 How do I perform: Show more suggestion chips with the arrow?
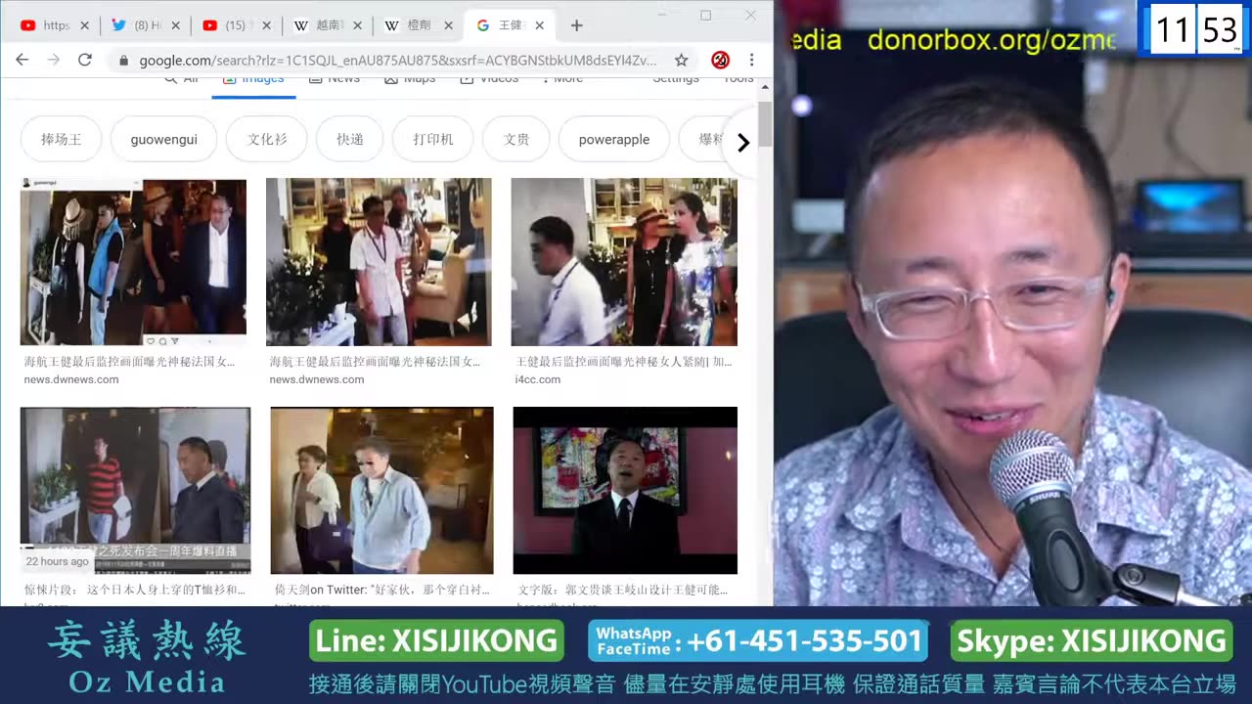point(742,143)
